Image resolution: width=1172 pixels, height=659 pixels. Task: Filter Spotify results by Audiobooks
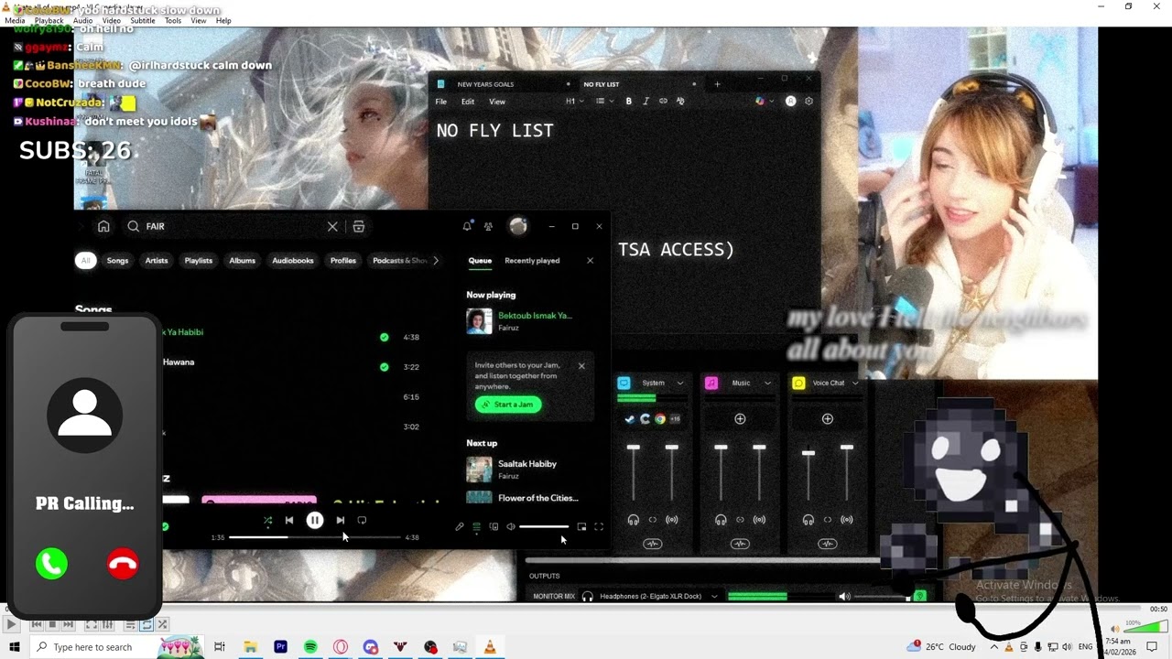click(293, 261)
